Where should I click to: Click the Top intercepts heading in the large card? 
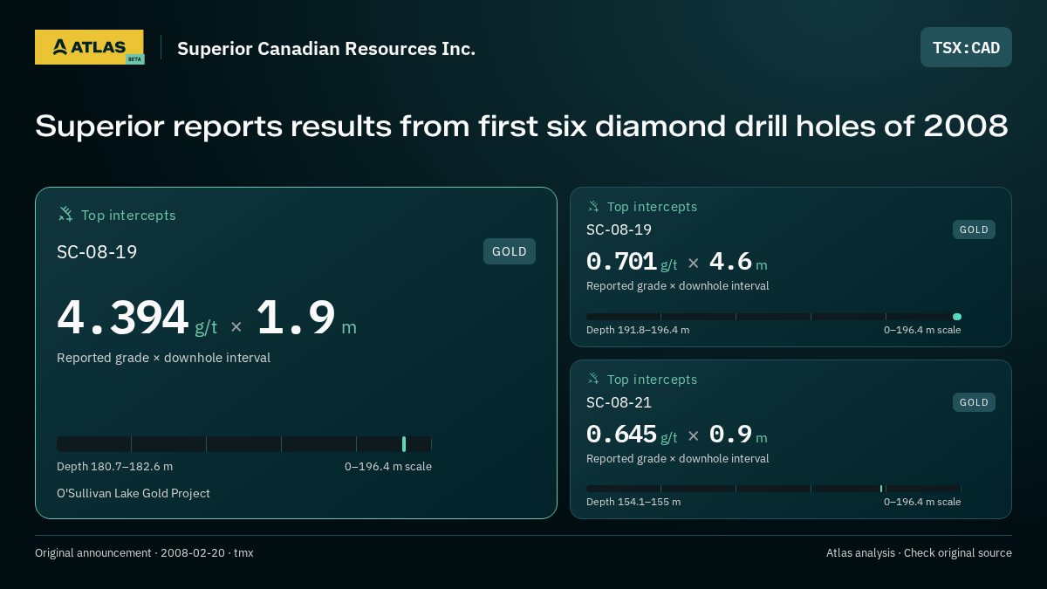[128, 215]
